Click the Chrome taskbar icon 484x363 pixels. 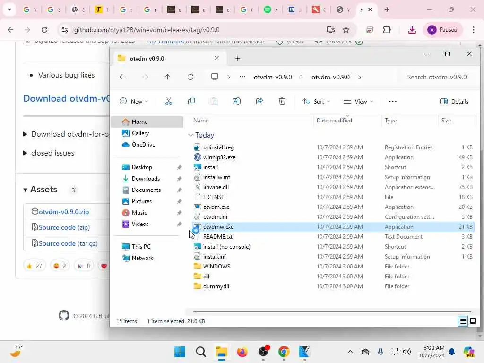pos(284,352)
